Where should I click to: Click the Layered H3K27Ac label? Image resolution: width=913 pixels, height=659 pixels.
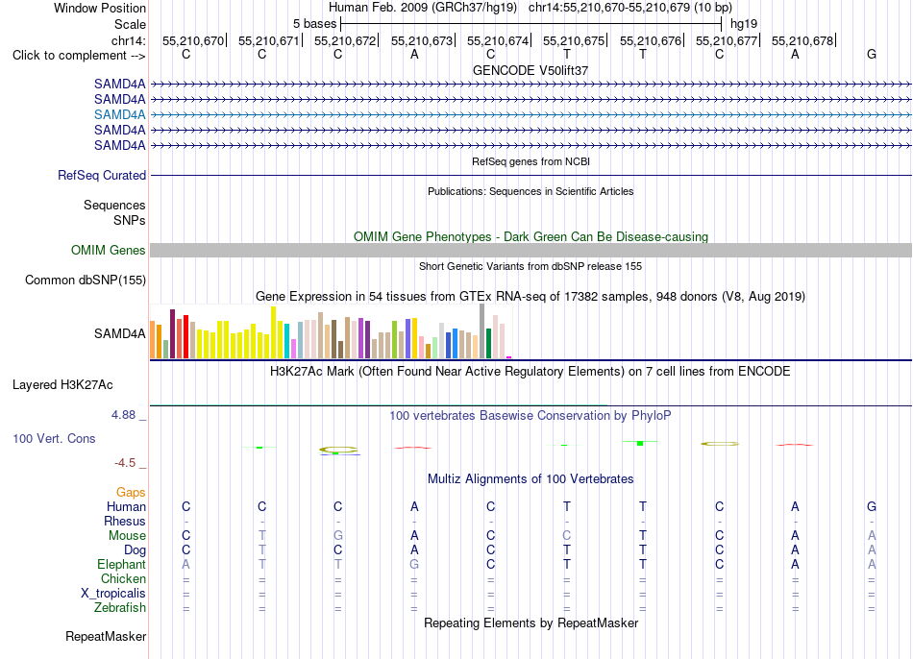[x=62, y=385]
